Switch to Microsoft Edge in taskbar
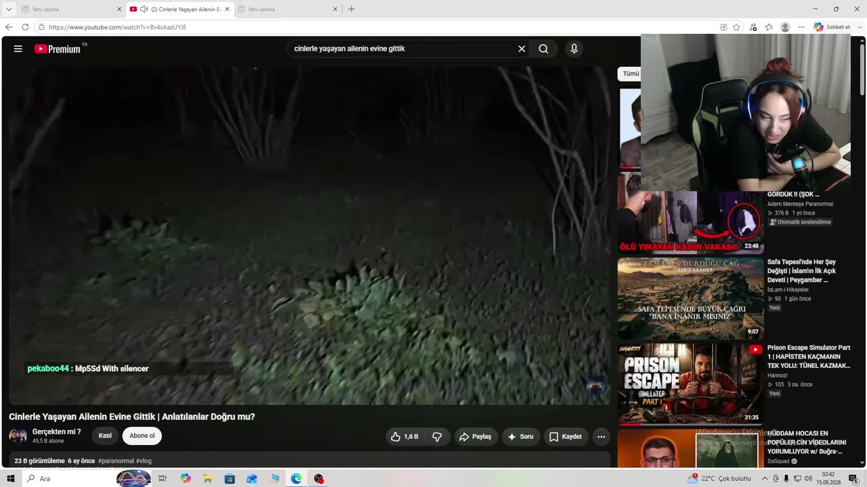 (x=296, y=478)
